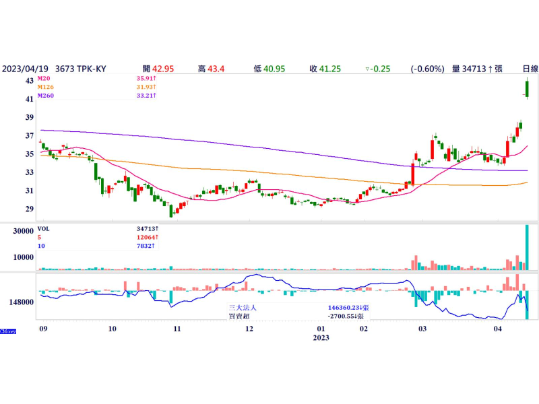This screenshot has width=539, height=404.
Task: Select the M126 orange moving average legend
Action: tap(46, 88)
